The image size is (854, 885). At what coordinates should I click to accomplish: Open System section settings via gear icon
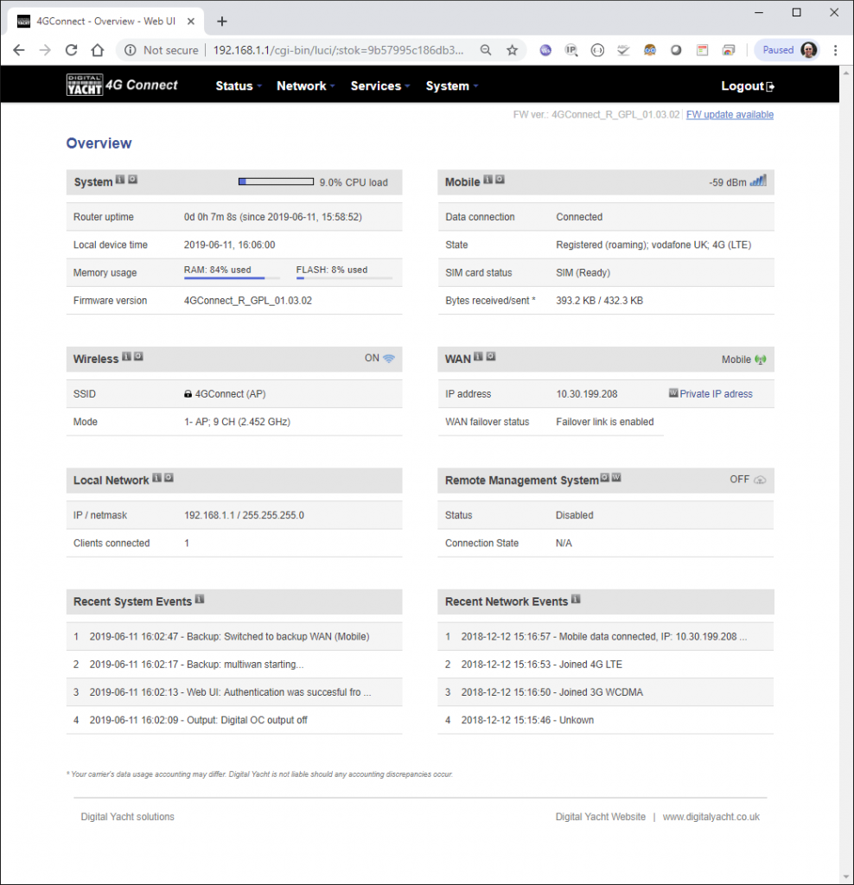click(x=132, y=181)
